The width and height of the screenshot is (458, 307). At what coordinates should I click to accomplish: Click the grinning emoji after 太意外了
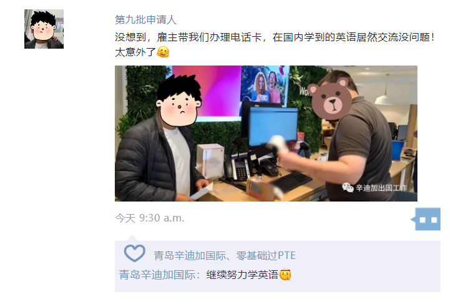[x=163, y=52]
